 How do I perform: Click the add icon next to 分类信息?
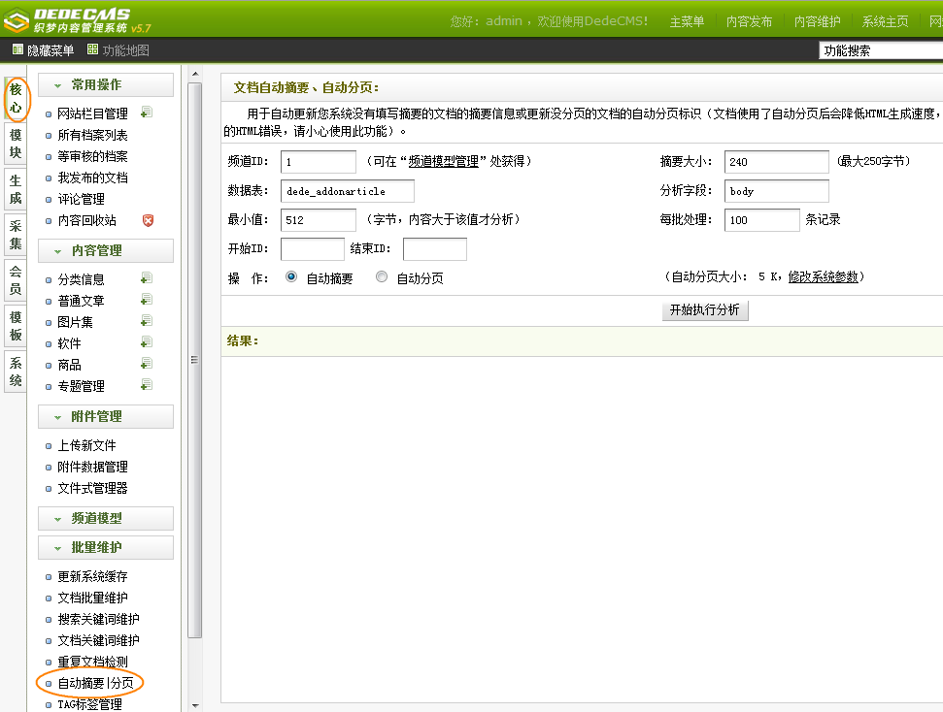pos(147,279)
